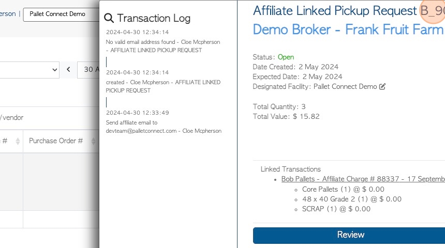Open the dropdown beside the date navigator
The width and height of the screenshot is (445, 248).
29,70
